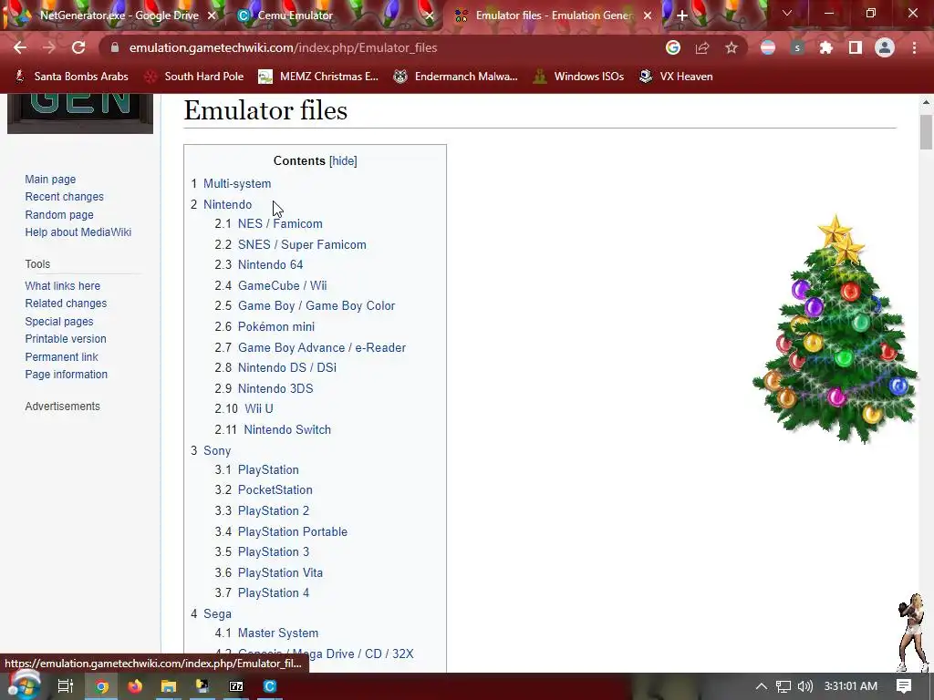Open the Chrome three-dot menu

[x=914, y=47]
